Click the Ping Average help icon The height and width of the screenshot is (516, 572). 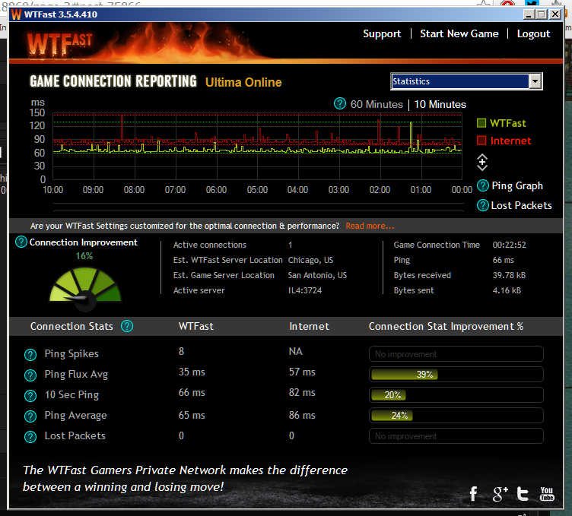coord(30,416)
